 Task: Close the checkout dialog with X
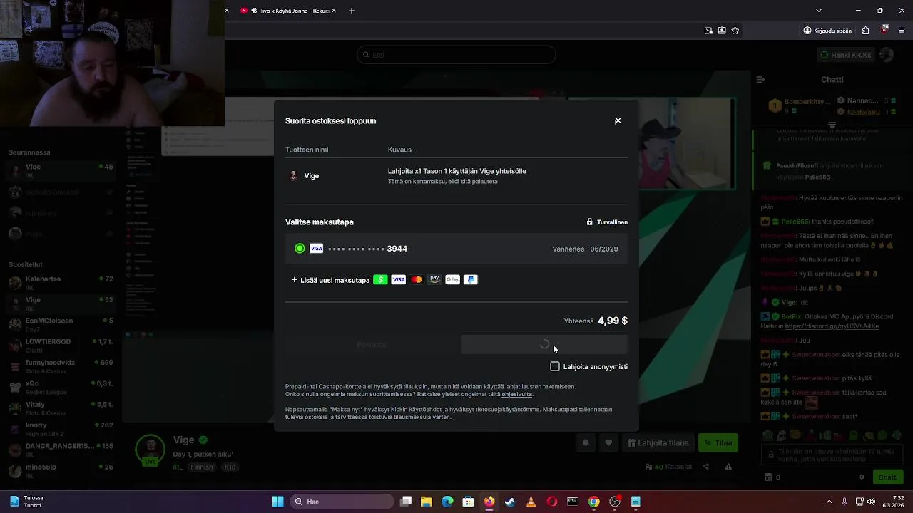618,121
